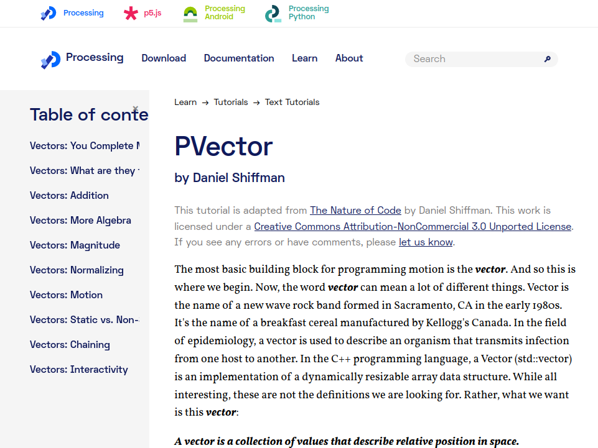This screenshot has height=448, width=598.
Task: Close the Table of contents panel
Action: point(135,109)
